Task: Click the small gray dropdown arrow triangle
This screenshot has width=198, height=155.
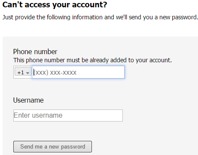Action: [x=27, y=73]
